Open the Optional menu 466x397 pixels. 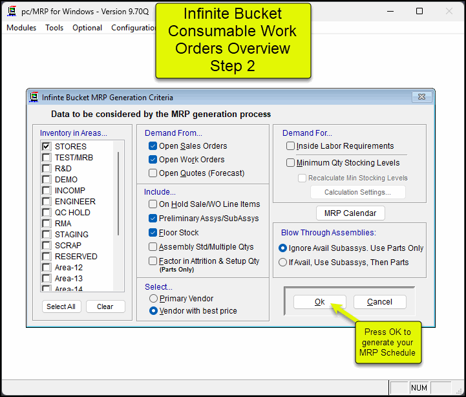point(87,28)
